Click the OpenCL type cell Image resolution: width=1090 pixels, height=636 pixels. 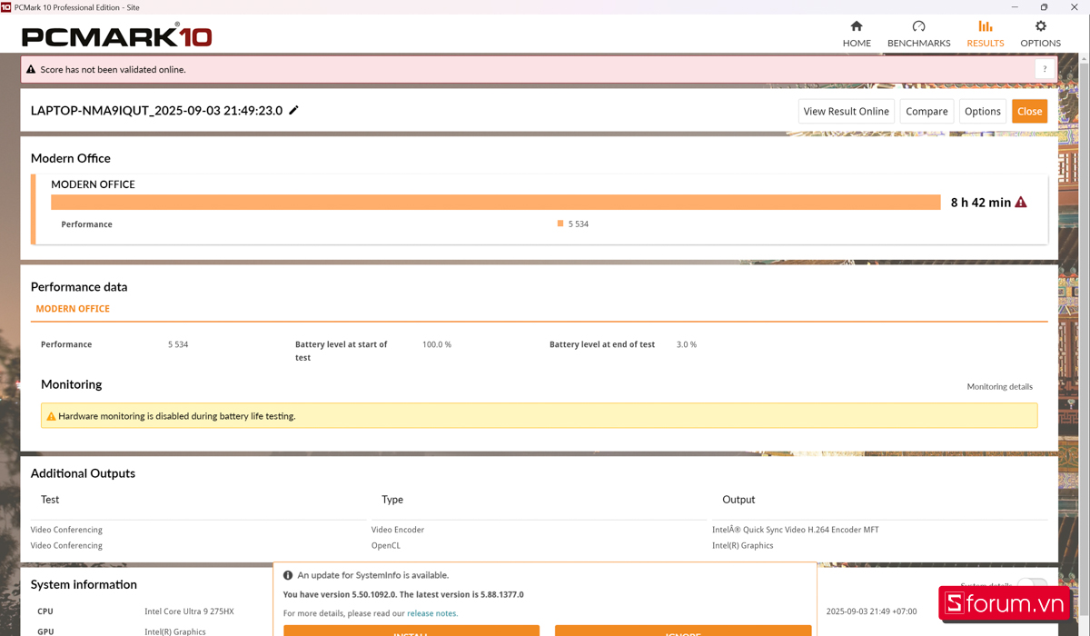[x=386, y=546]
